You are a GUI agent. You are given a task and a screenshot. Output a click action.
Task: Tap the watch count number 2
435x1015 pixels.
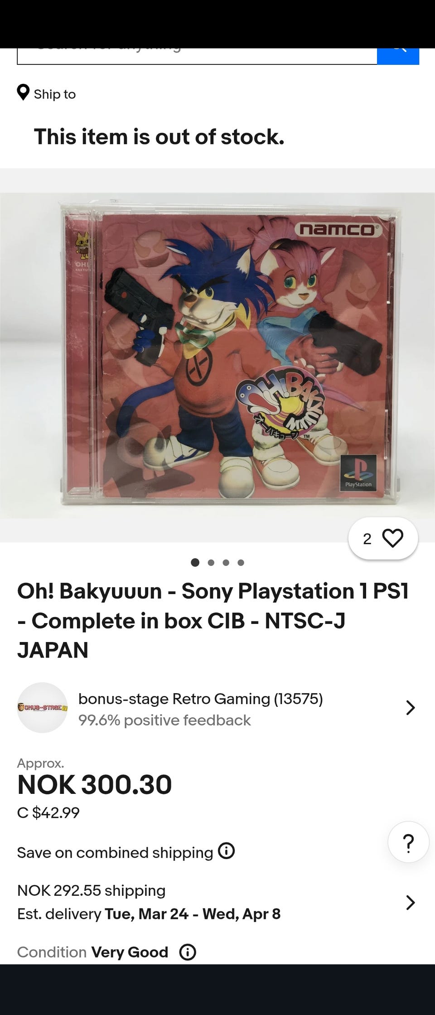point(367,539)
